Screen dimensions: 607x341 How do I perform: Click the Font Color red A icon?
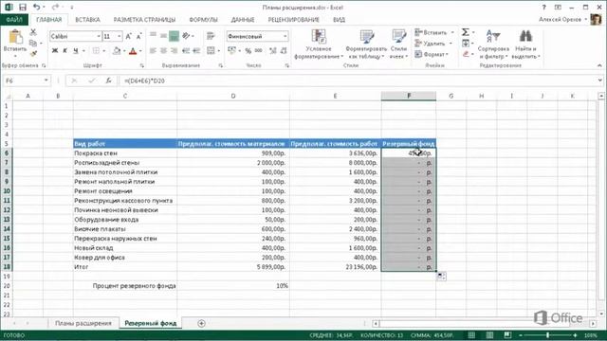click(133, 50)
